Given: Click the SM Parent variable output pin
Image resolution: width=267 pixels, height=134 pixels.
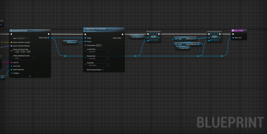Looking at the screenshot, I should coord(75,42).
